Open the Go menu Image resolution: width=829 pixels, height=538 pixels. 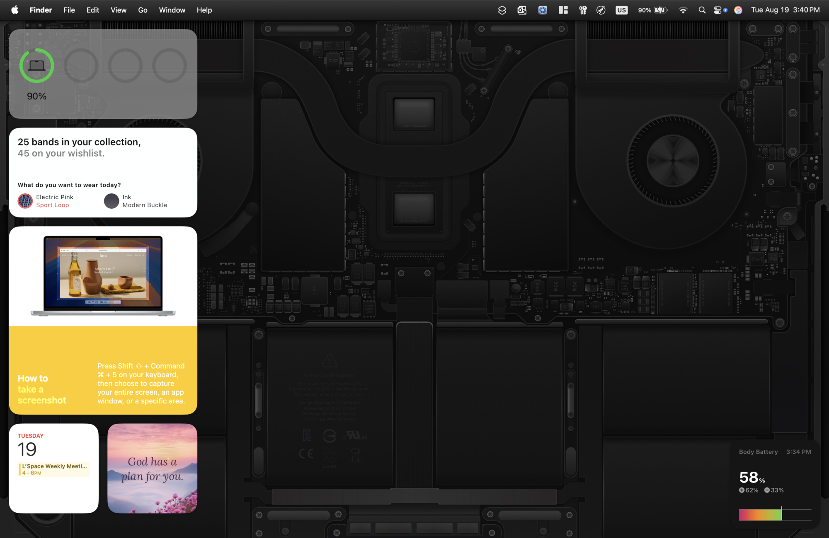point(143,10)
